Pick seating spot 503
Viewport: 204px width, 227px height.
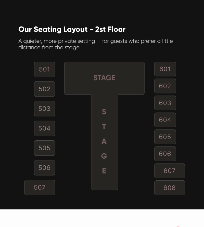coord(44,109)
